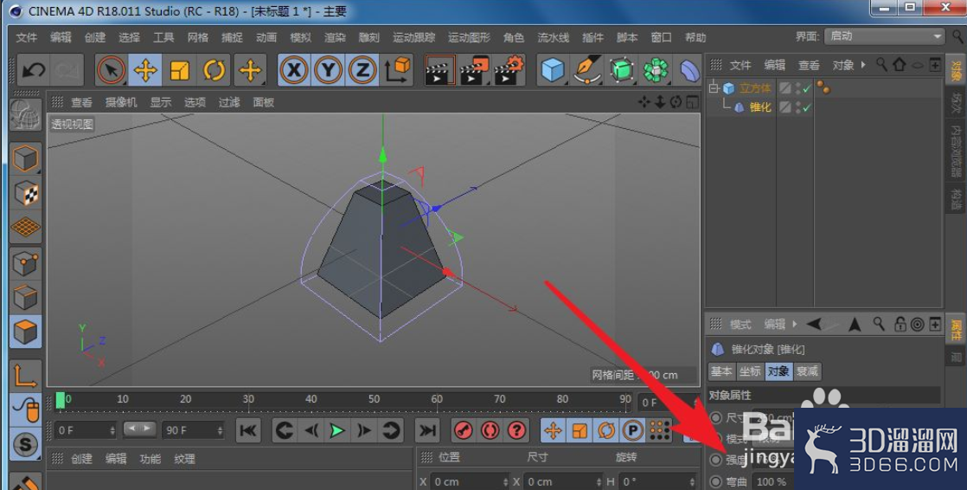Image resolution: width=967 pixels, height=490 pixels.
Task: Toggle the Y axis lock
Action: pos(328,70)
